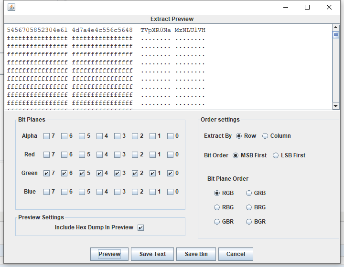
Task: Click the Java application icon in title bar
Action: [x=11, y=7]
